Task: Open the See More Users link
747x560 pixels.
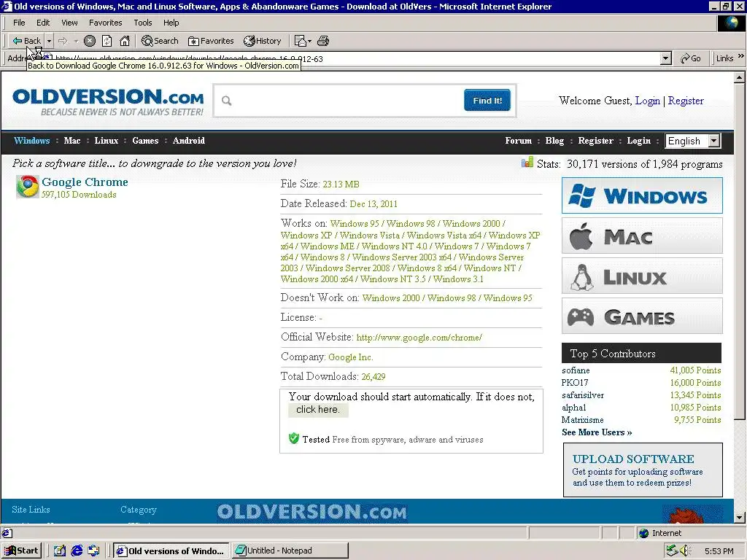Action: (597, 432)
